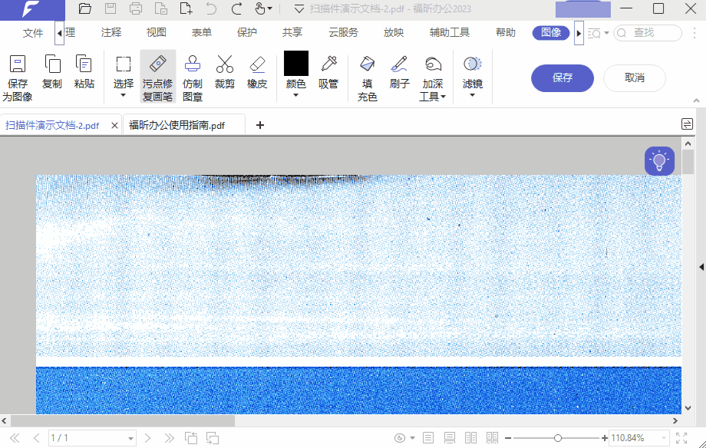
Task: Open the 注释 ribbon tab
Action: pyautogui.click(x=111, y=33)
